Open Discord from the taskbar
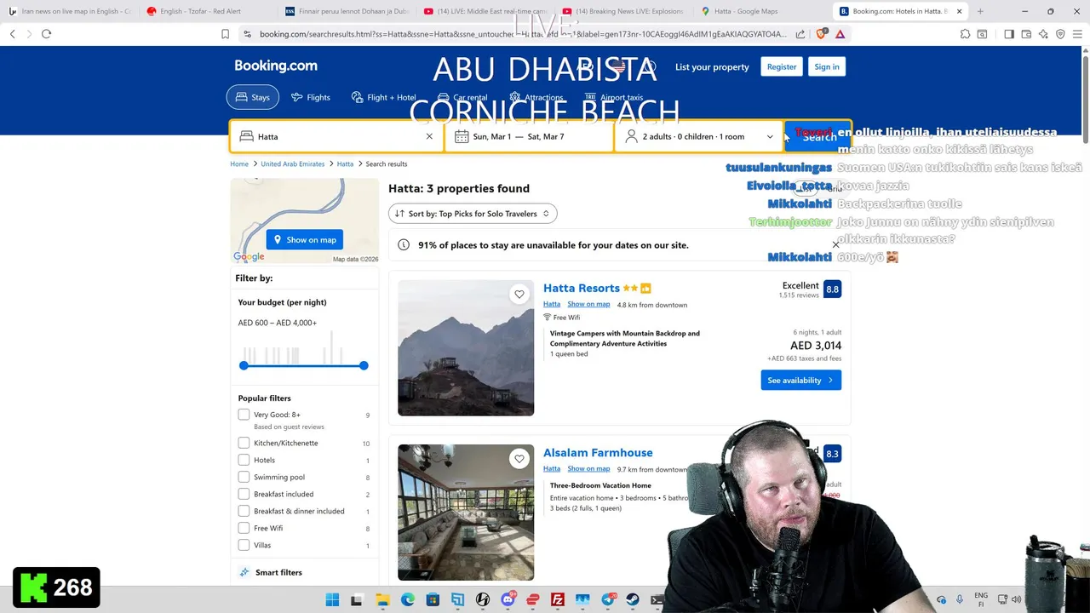 coord(508,599)
